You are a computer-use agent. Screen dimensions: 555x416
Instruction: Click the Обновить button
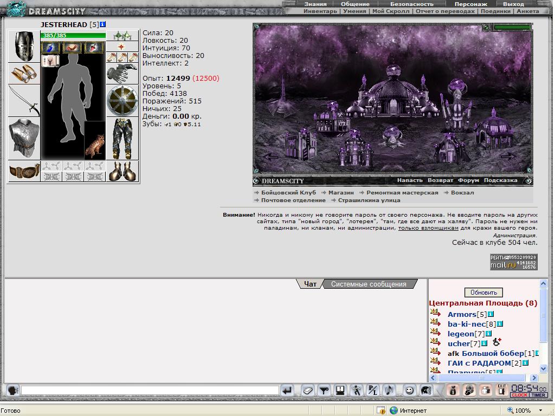tap(483, 292)
